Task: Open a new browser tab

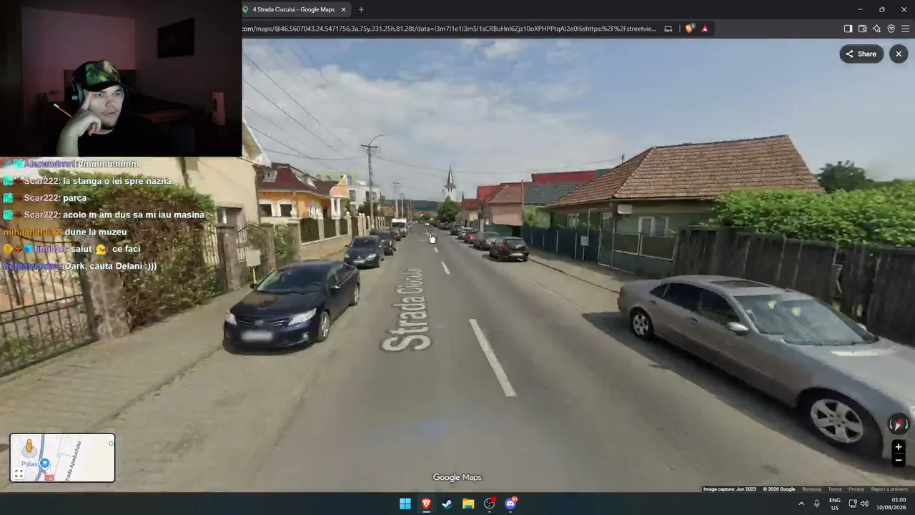Action: point(361,9)
